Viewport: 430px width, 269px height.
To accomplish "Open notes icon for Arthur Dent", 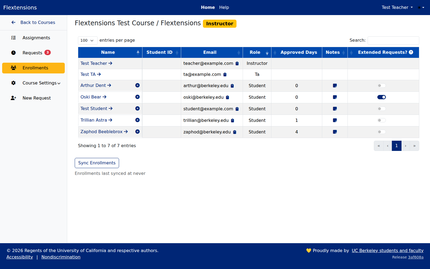I will [335, 86].
